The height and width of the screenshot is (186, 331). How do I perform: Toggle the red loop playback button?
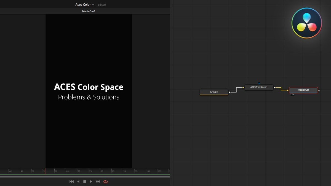coord(105,182)
